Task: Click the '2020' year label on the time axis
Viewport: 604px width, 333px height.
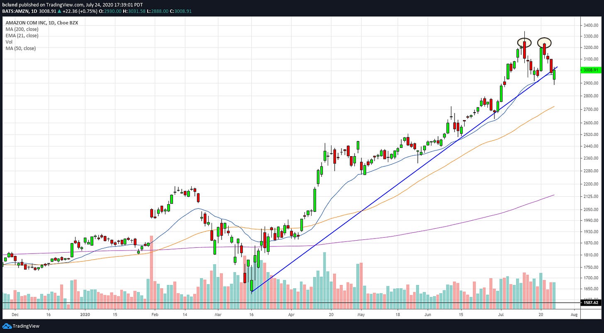Action: 85,315
